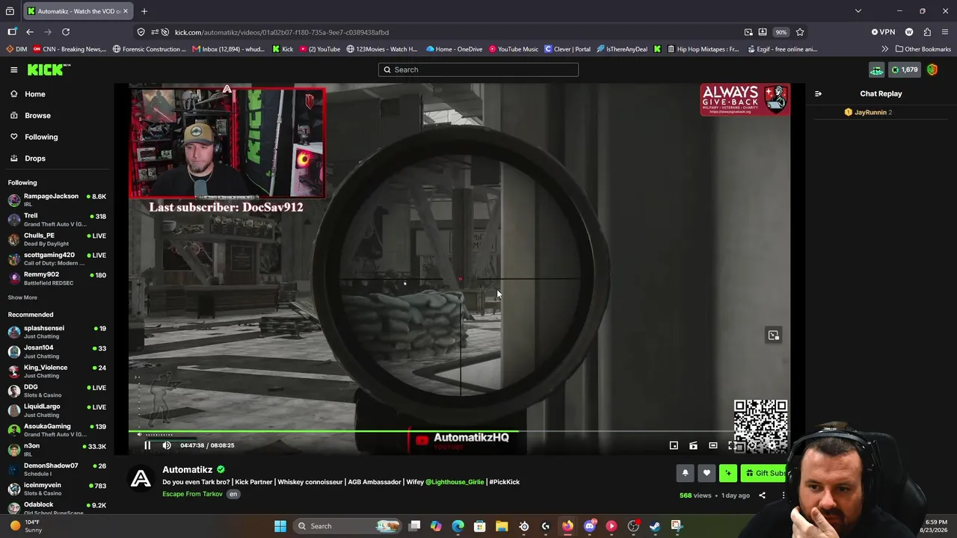
Task: Open the 90% zoom level indicator
Action: pos(781,32)
